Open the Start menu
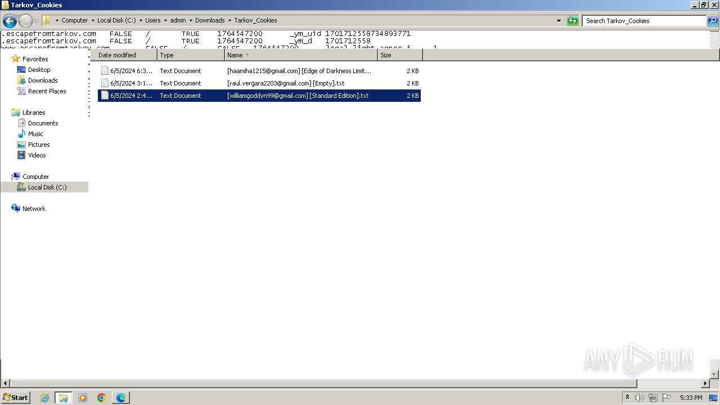 (x=15, y=397)
